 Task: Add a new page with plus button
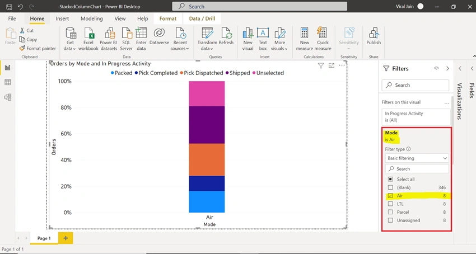[66, 238]
